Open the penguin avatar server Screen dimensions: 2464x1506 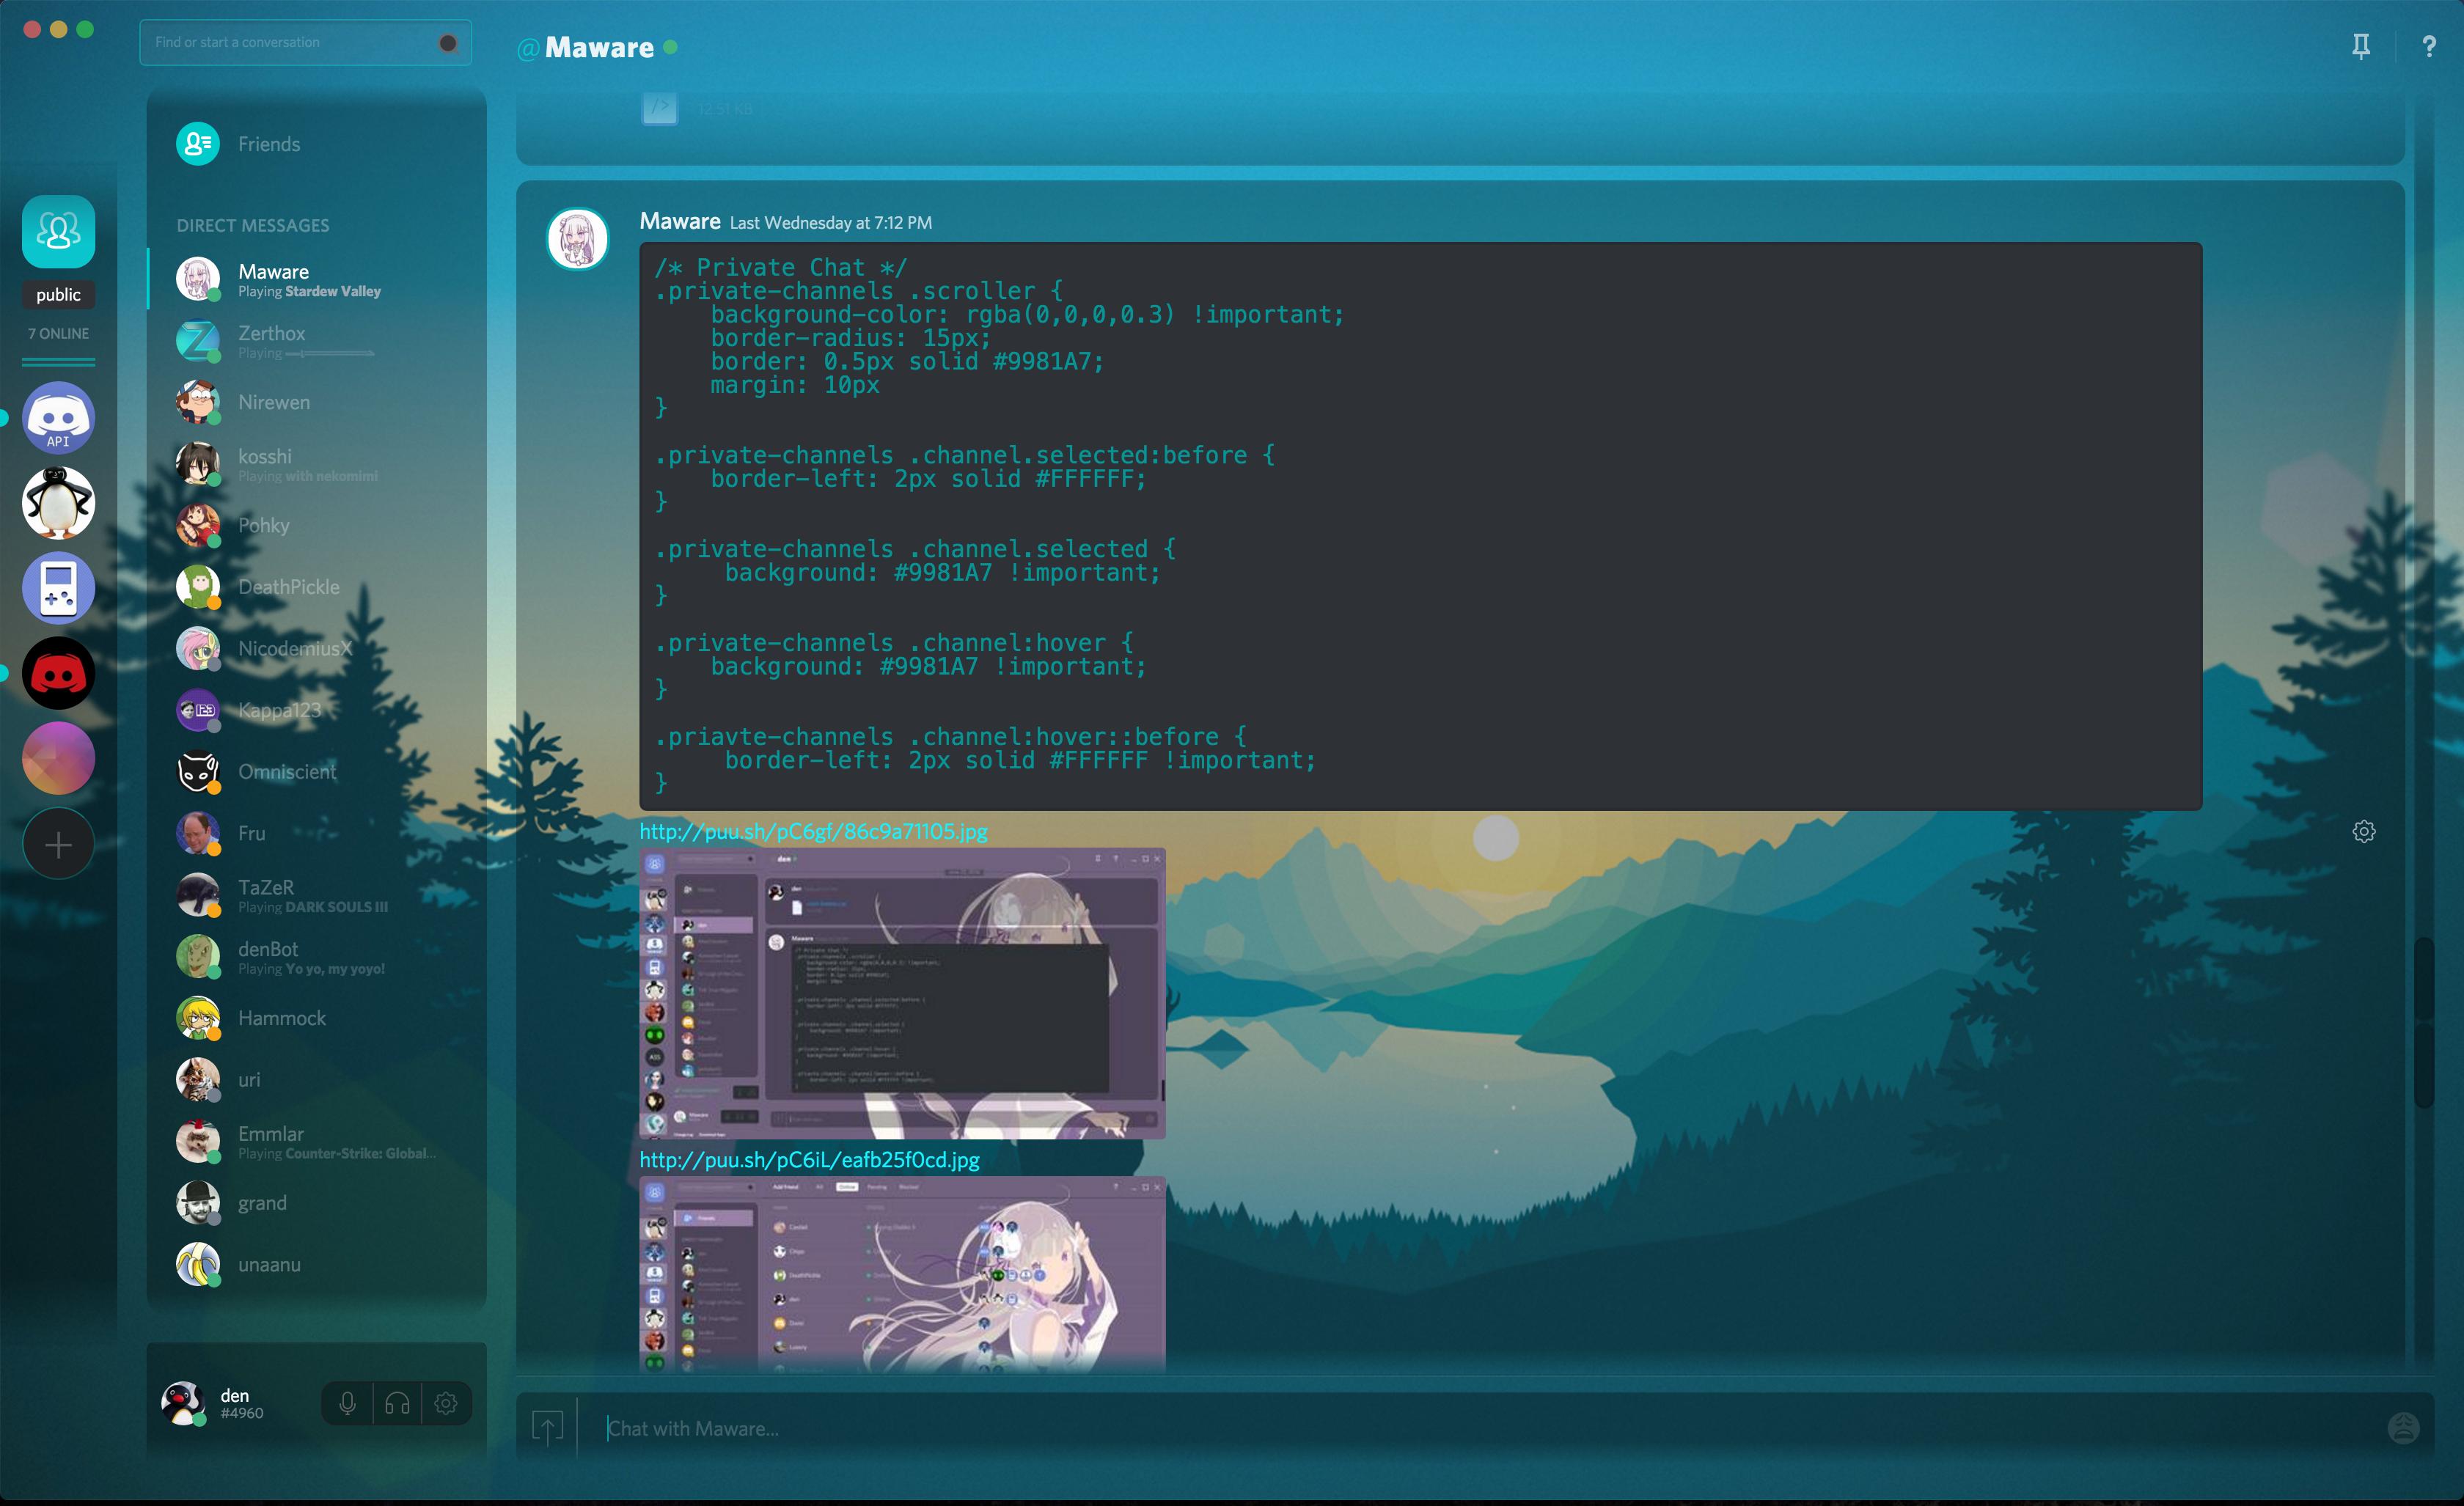pyautogui.click(x=58, y=503)
